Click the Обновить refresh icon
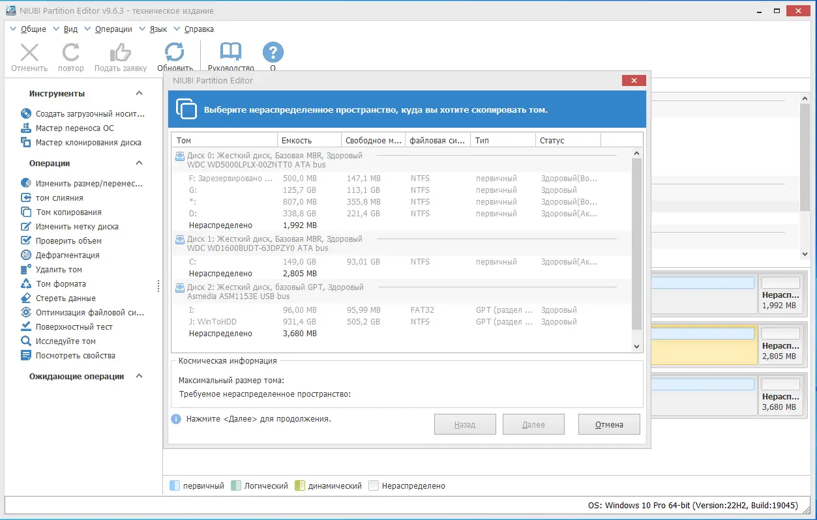Screen dimensions: 817x520 pos(175,52)
